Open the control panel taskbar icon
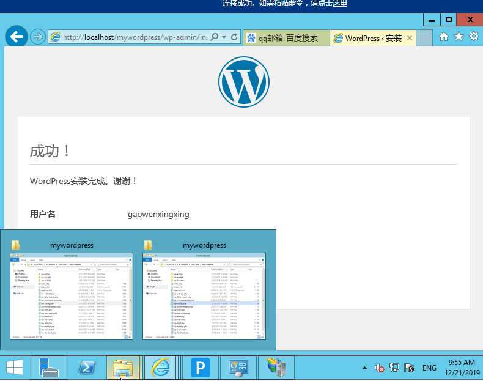Viewport: 483px width, 381px height. [x=238, y=368]
